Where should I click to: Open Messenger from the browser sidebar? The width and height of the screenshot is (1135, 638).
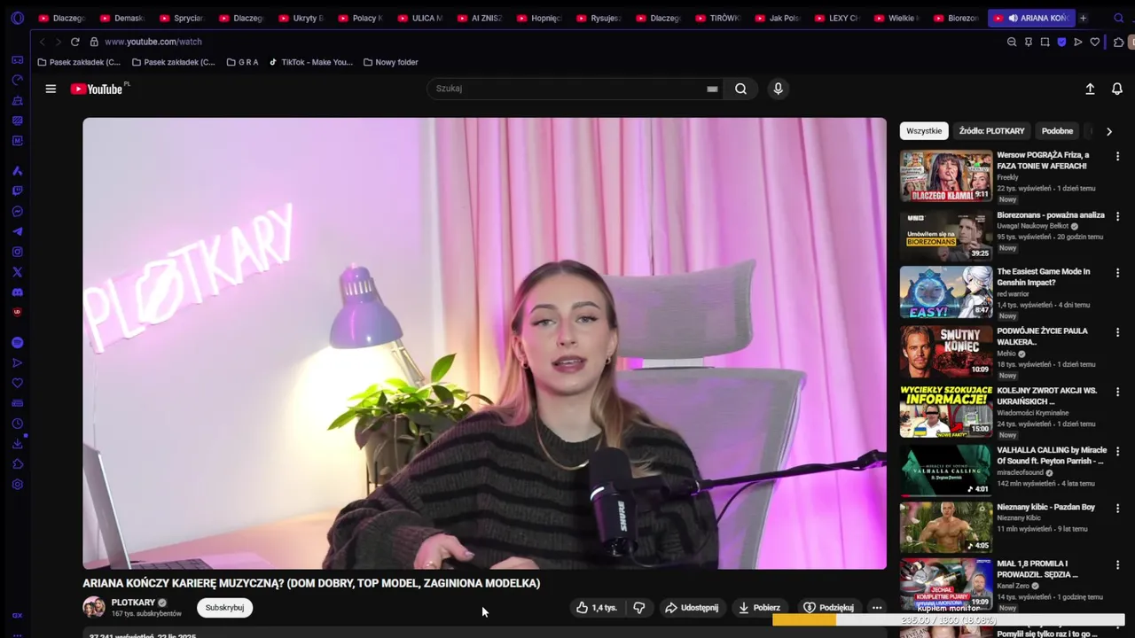[x=18, y=211]
